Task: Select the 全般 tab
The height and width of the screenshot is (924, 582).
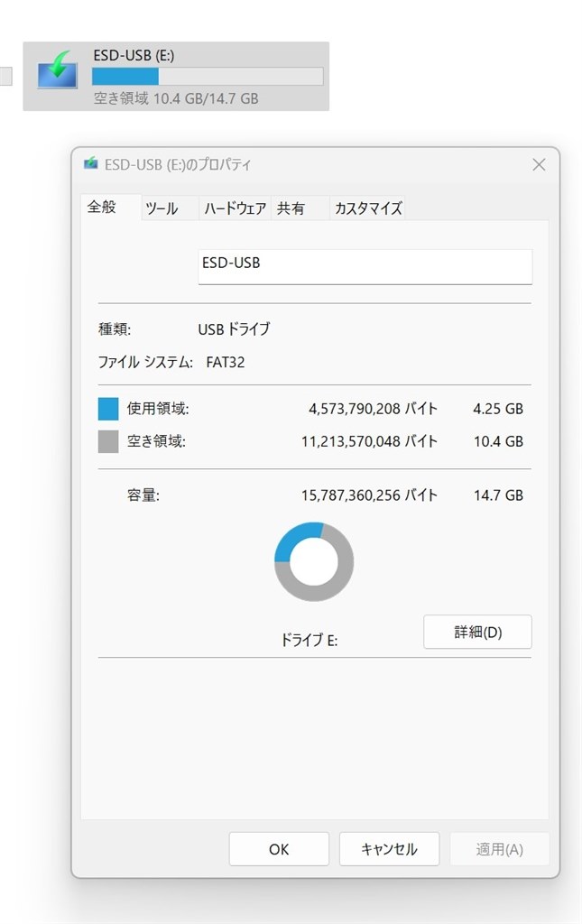Action: 110,207
